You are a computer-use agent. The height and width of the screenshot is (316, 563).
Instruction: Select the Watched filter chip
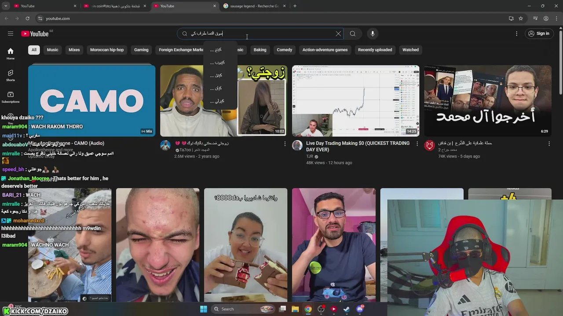pos(410,50)
